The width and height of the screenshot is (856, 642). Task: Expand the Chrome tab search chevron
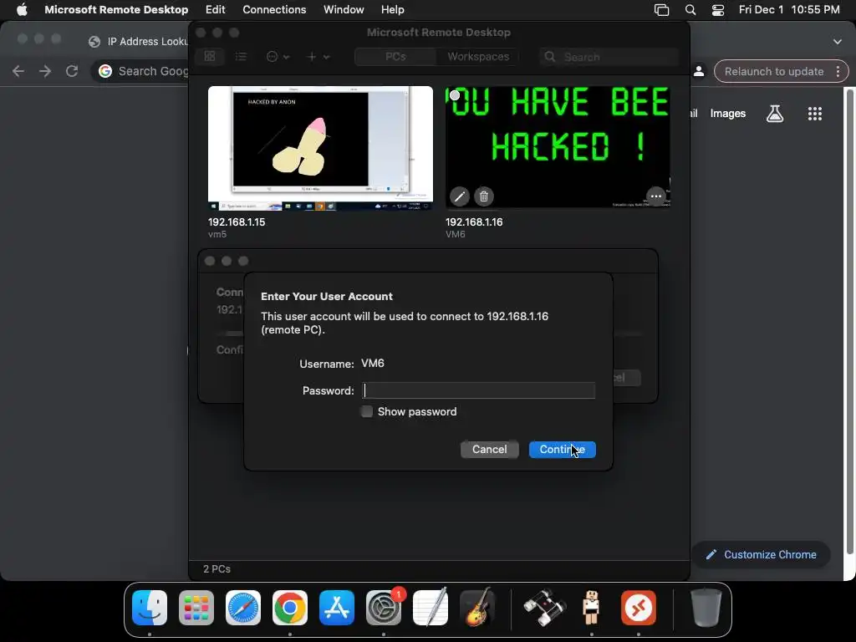(838, 42)
